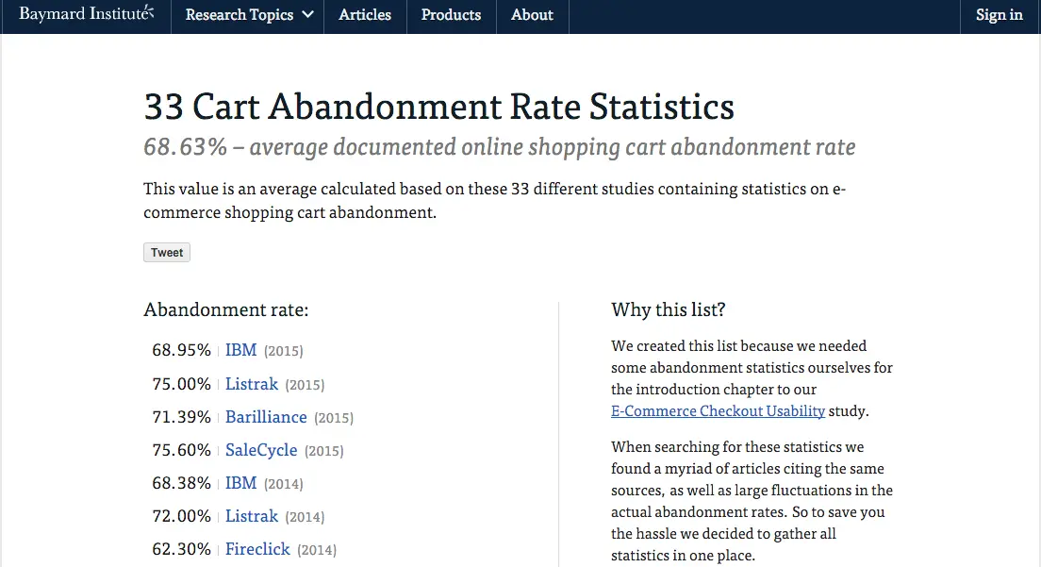
Task: Open the E-Commerce Checkout Usability link
Action: (x=718, y=411)
